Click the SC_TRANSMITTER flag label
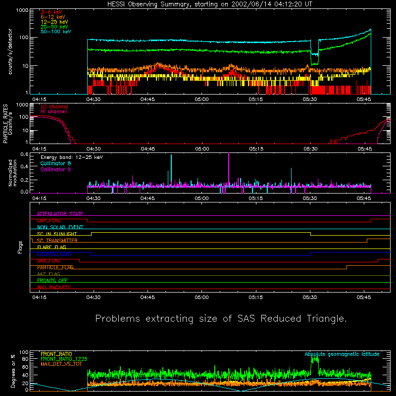The width and height of the screenshot is (396, 396). [57, 241]
